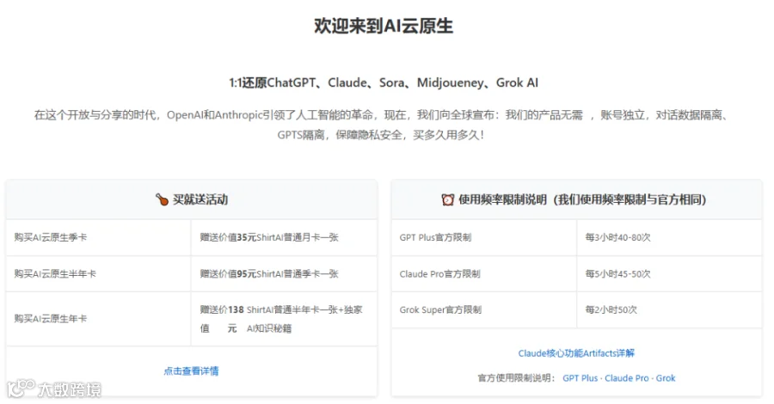Open the GPT Plus official limits link
The height and width of the screenshot is (404, 774).
(580, 378)
